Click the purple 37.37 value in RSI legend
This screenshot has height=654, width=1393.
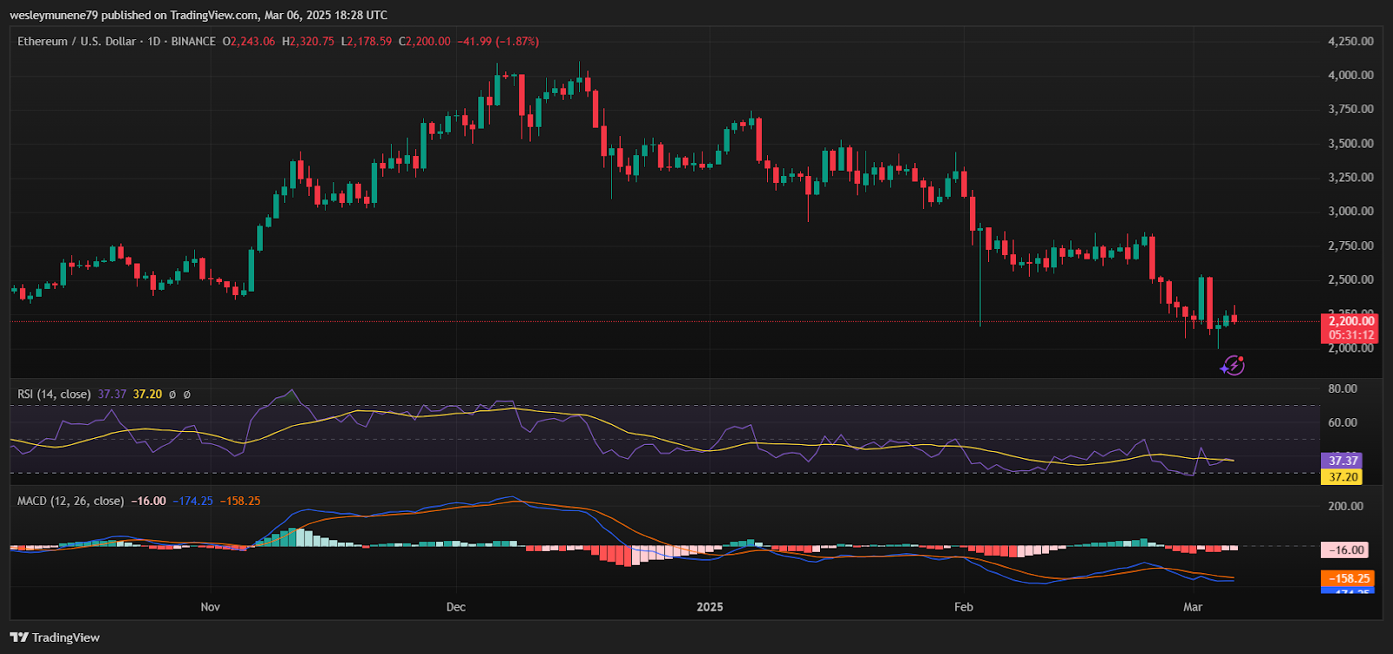(x=112, y=394)
